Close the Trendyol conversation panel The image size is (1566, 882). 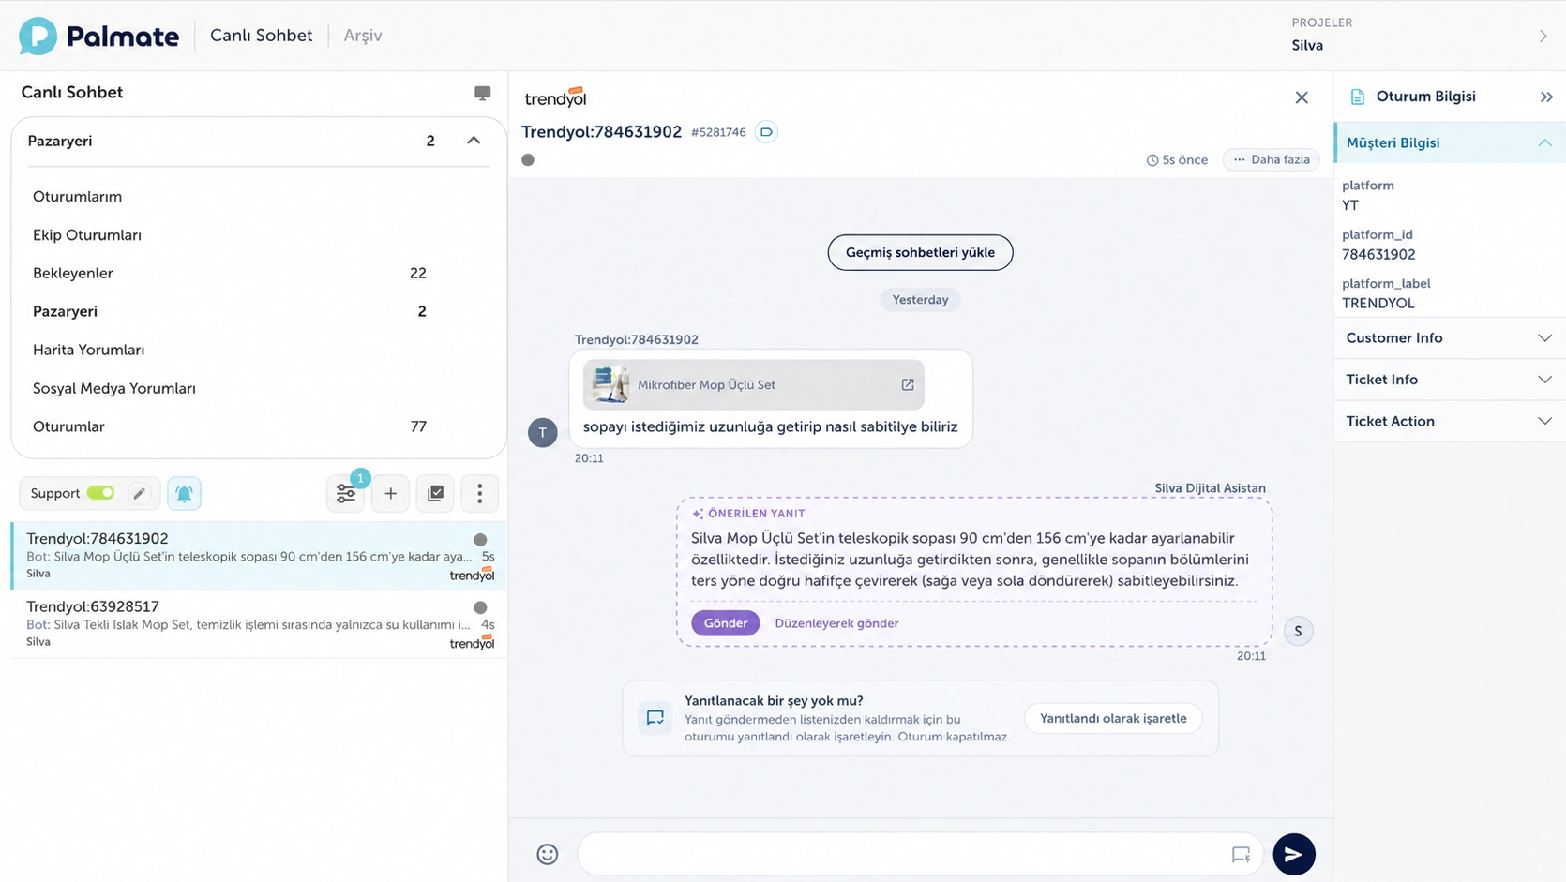[1302, 97]
